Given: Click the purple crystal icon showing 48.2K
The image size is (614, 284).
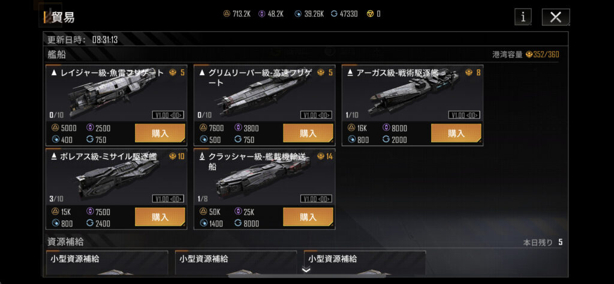Looking at the screenshot, I should 261,14.
